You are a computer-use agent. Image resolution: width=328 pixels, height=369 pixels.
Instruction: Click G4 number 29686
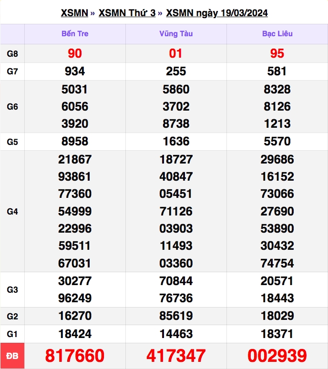(x=277, y=160)
